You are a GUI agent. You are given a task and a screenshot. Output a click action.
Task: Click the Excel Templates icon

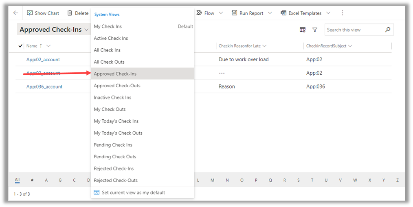pos(283,13)
